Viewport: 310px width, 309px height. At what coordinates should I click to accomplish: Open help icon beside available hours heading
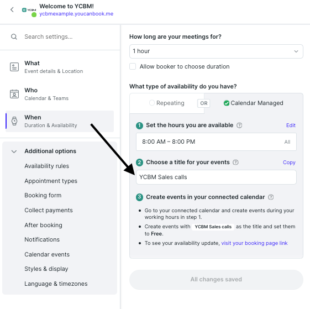click(x=239, y=125)
